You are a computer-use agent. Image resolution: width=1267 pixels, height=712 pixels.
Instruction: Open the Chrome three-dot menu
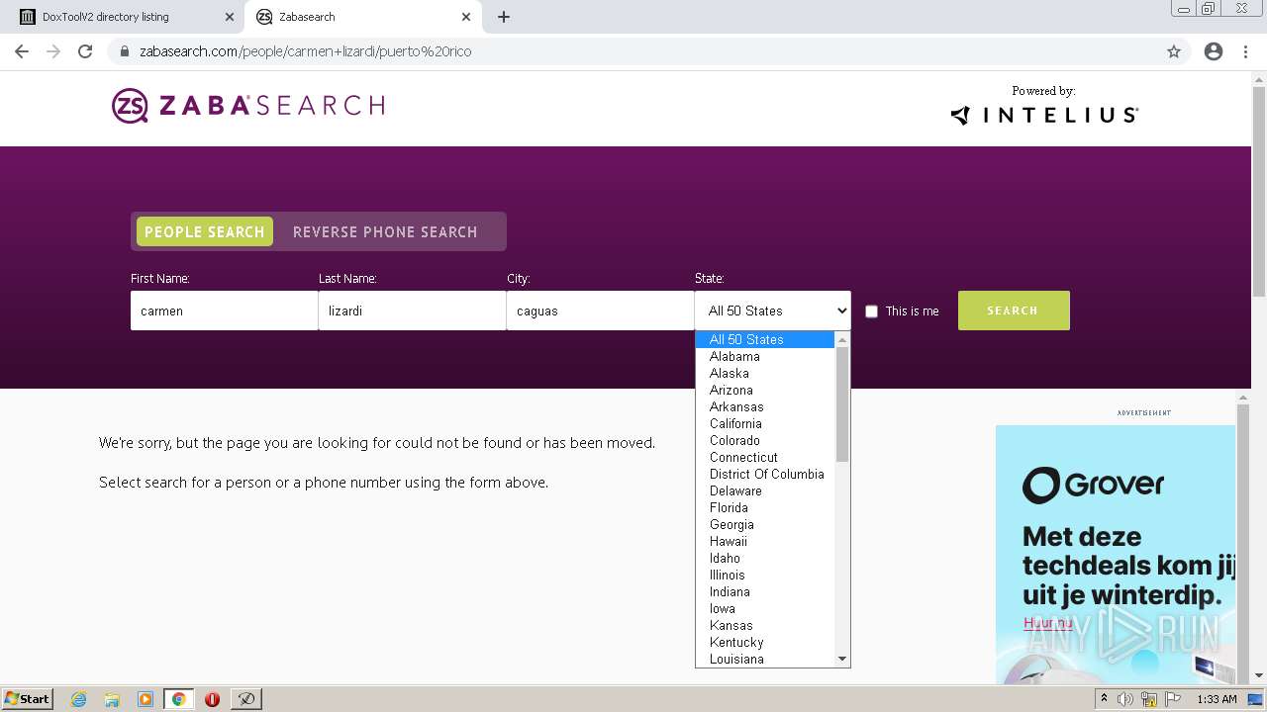coord(1245,51)
